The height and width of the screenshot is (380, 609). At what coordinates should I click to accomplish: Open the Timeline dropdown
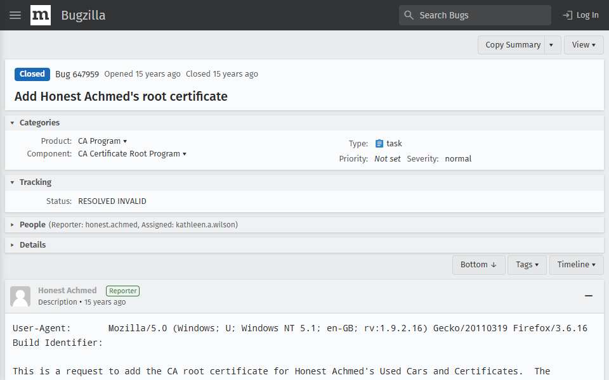(576, 265)
